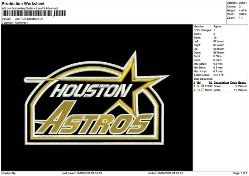Click the Trims value '13'

[x=215, y=38]
